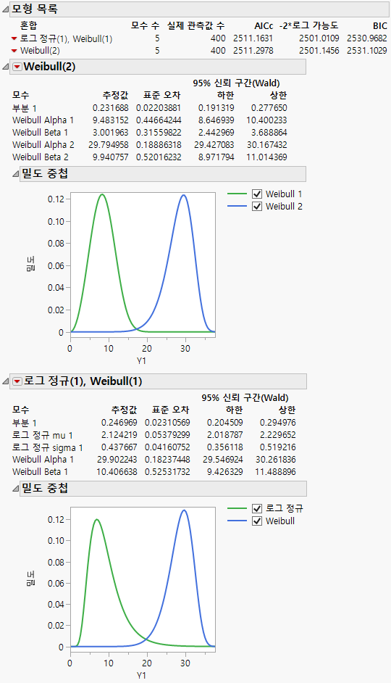Click 로그 정규 mu 1 row label
The height and width of the screenshot is (683, 391).
tap(43, 435)
